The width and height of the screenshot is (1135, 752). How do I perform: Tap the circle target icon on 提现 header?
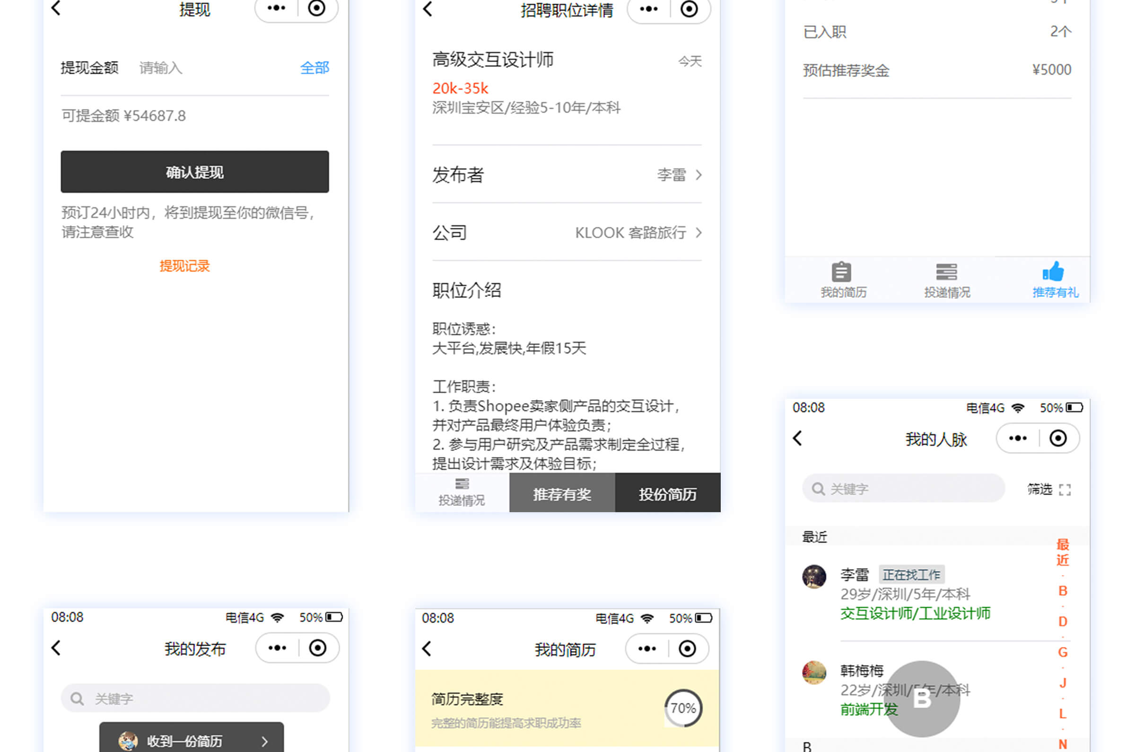point(316,8)
